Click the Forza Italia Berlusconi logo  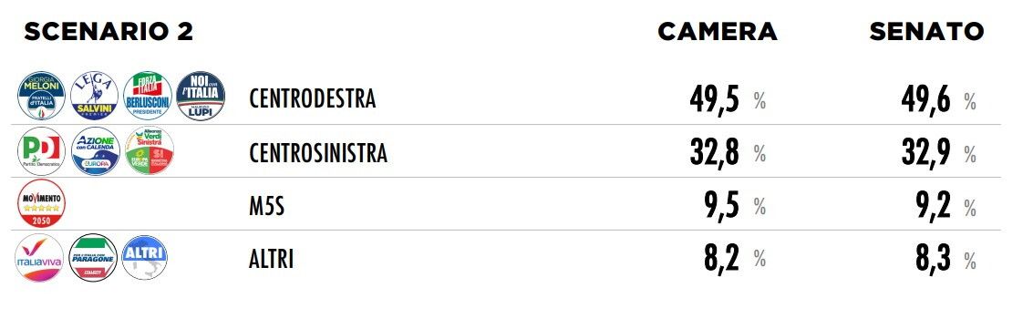click(148, 96)
